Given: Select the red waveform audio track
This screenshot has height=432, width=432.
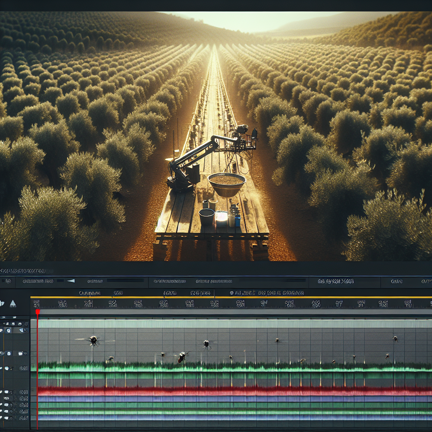Looking at the screenshot, I should [235, 391].
